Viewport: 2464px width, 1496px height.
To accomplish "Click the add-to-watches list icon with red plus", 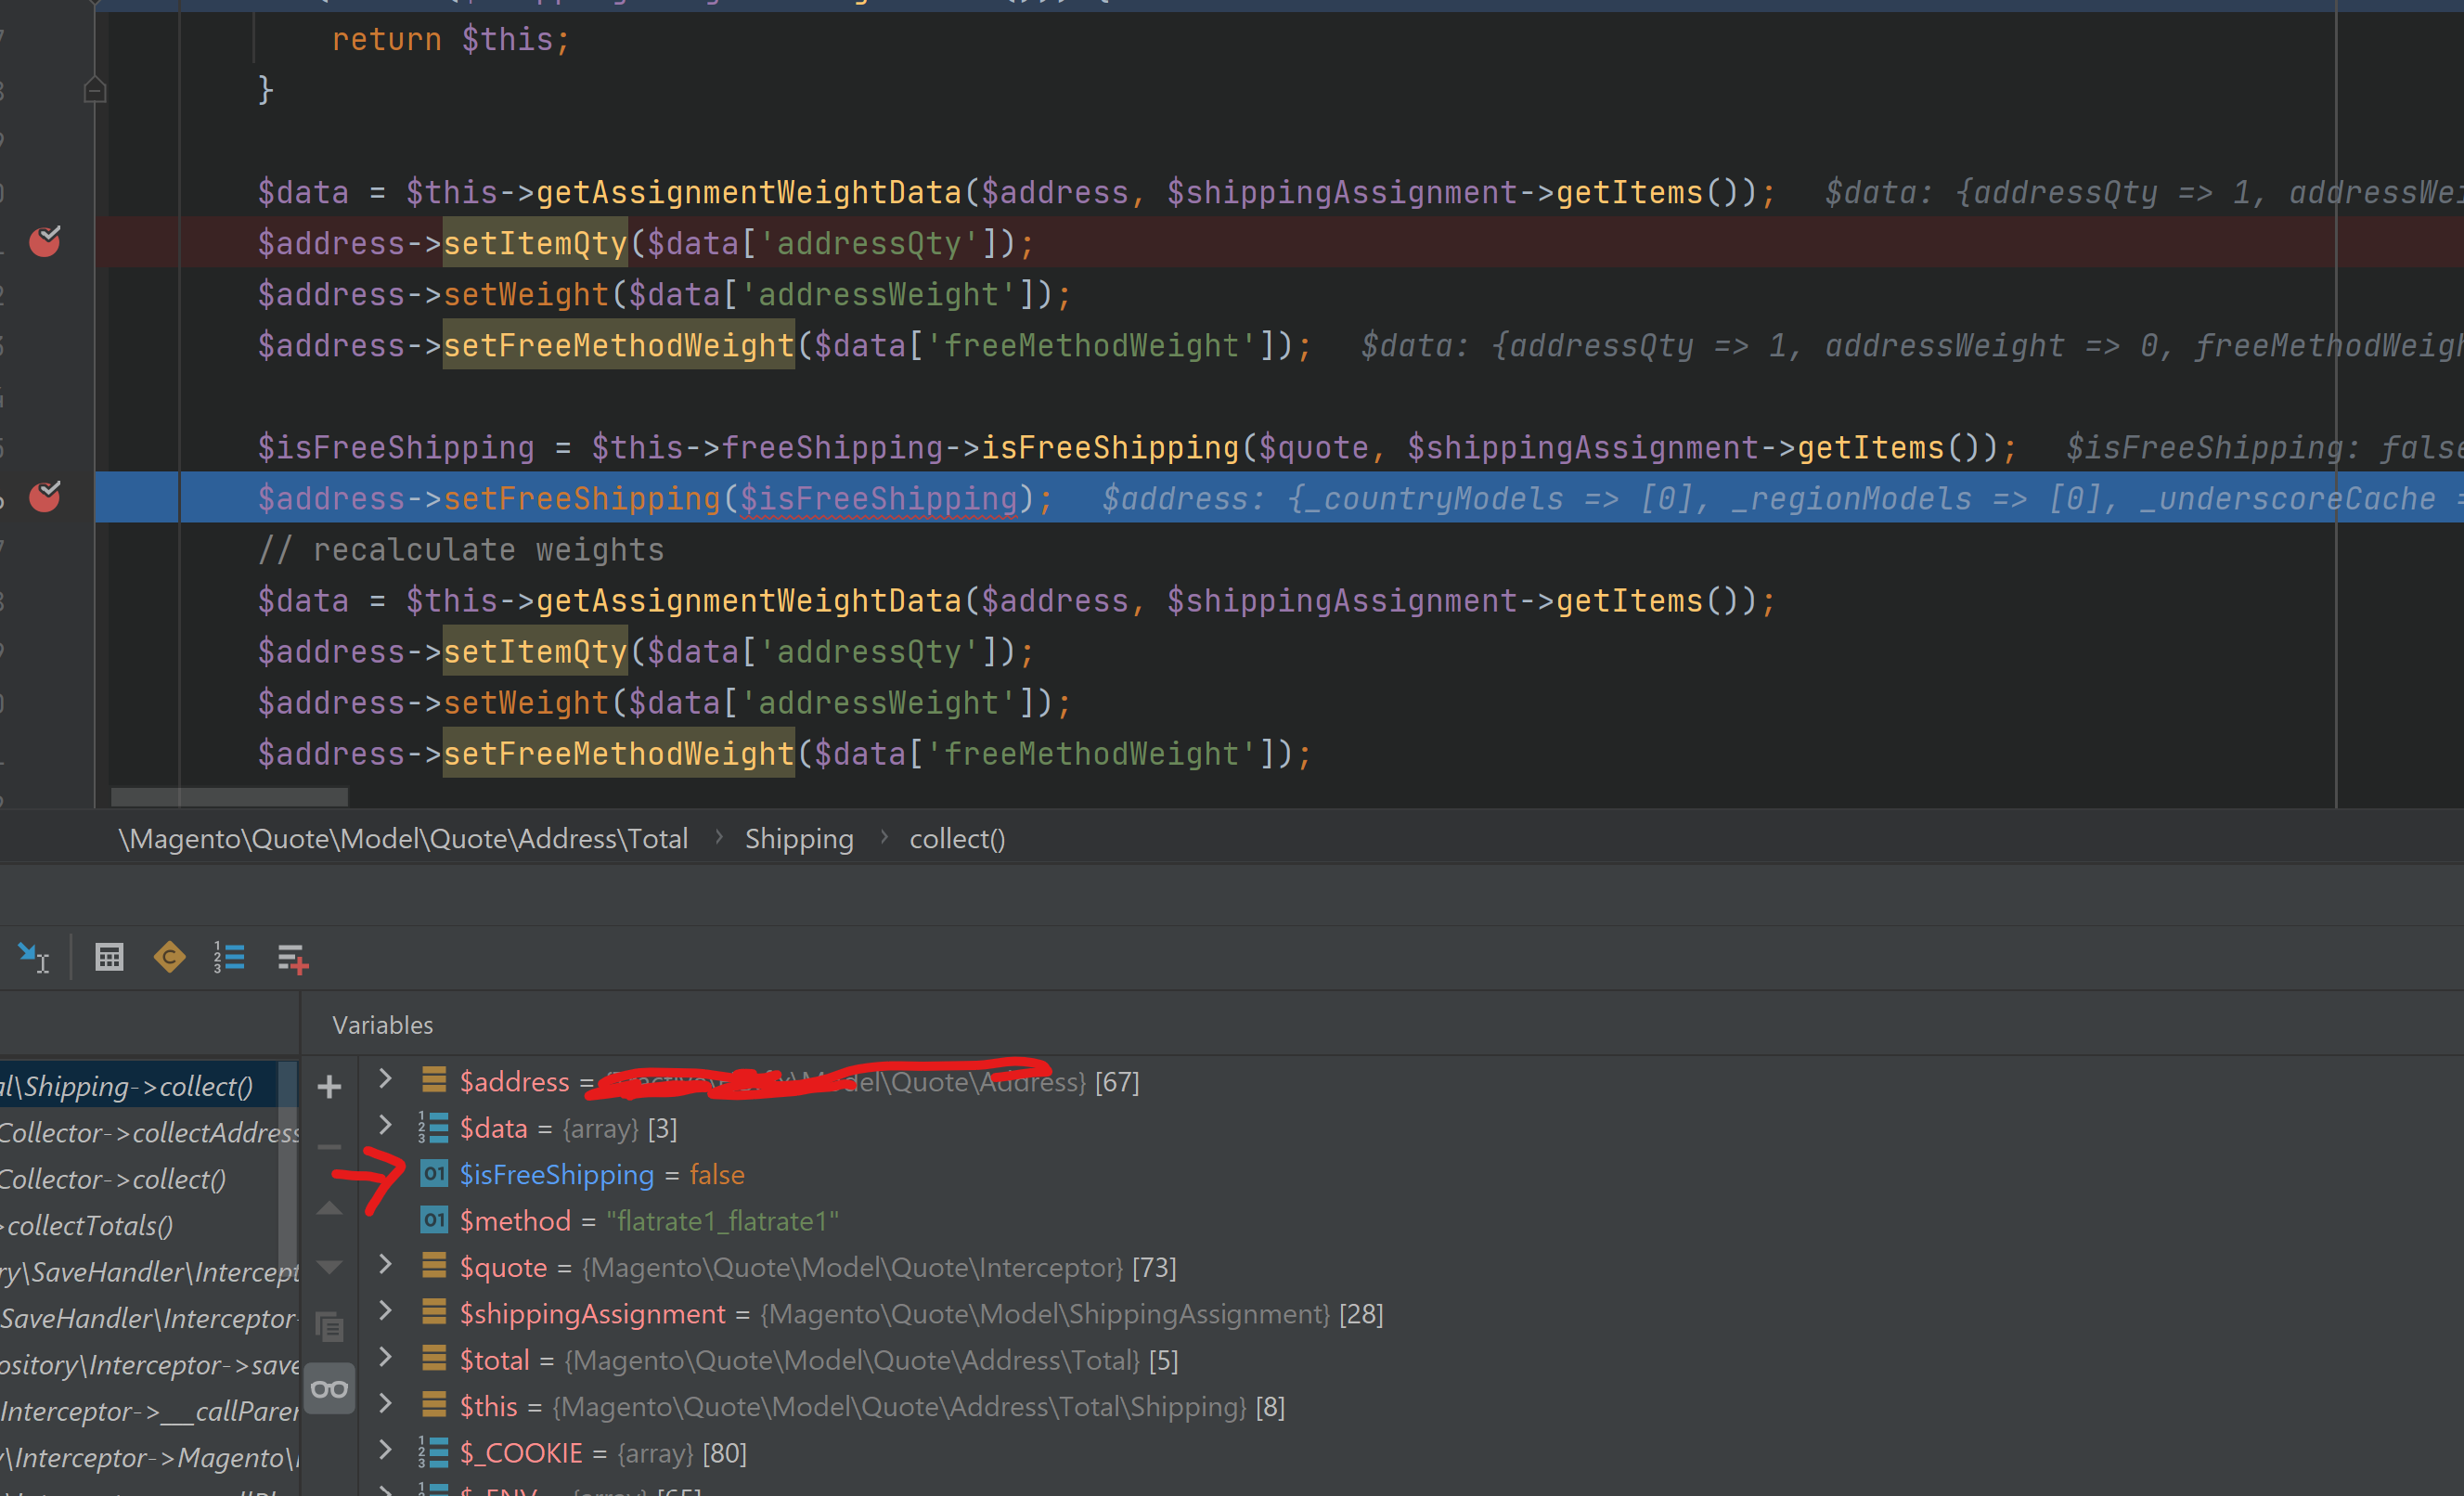I will click(x=292, y=959).
